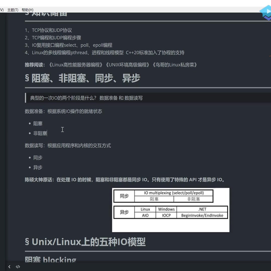Click the blue player logo icon
The width and height of the screenshot is (271, 271).
266,13
